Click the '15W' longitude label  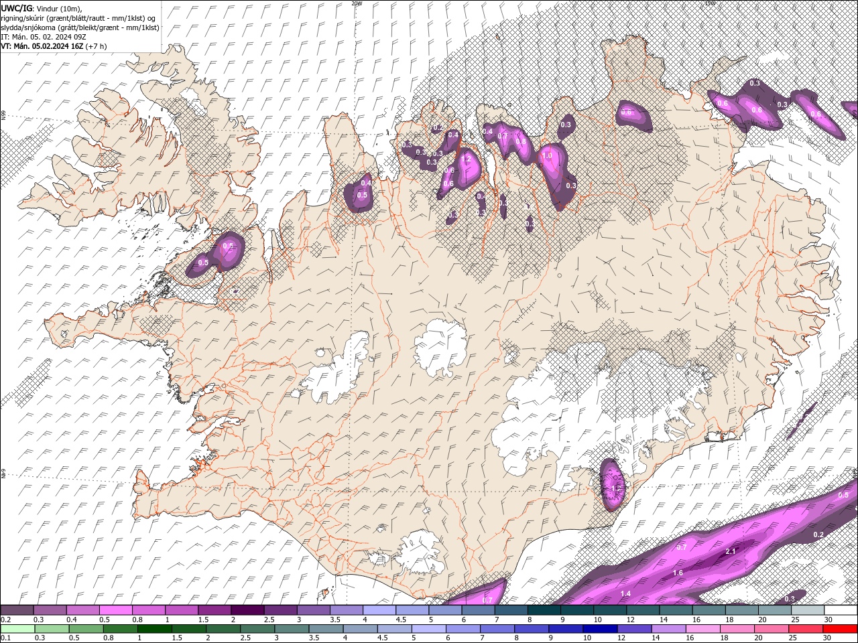(x=710, y=3)
